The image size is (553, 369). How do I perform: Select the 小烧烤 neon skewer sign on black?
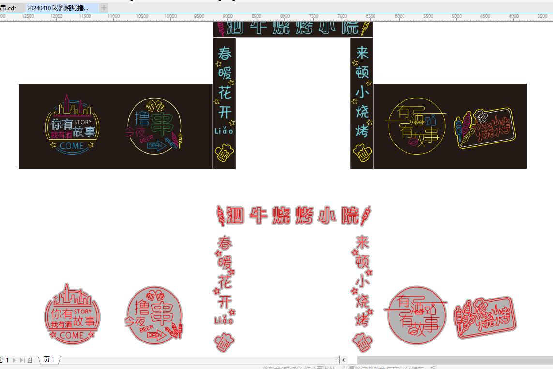pos(485,128)
